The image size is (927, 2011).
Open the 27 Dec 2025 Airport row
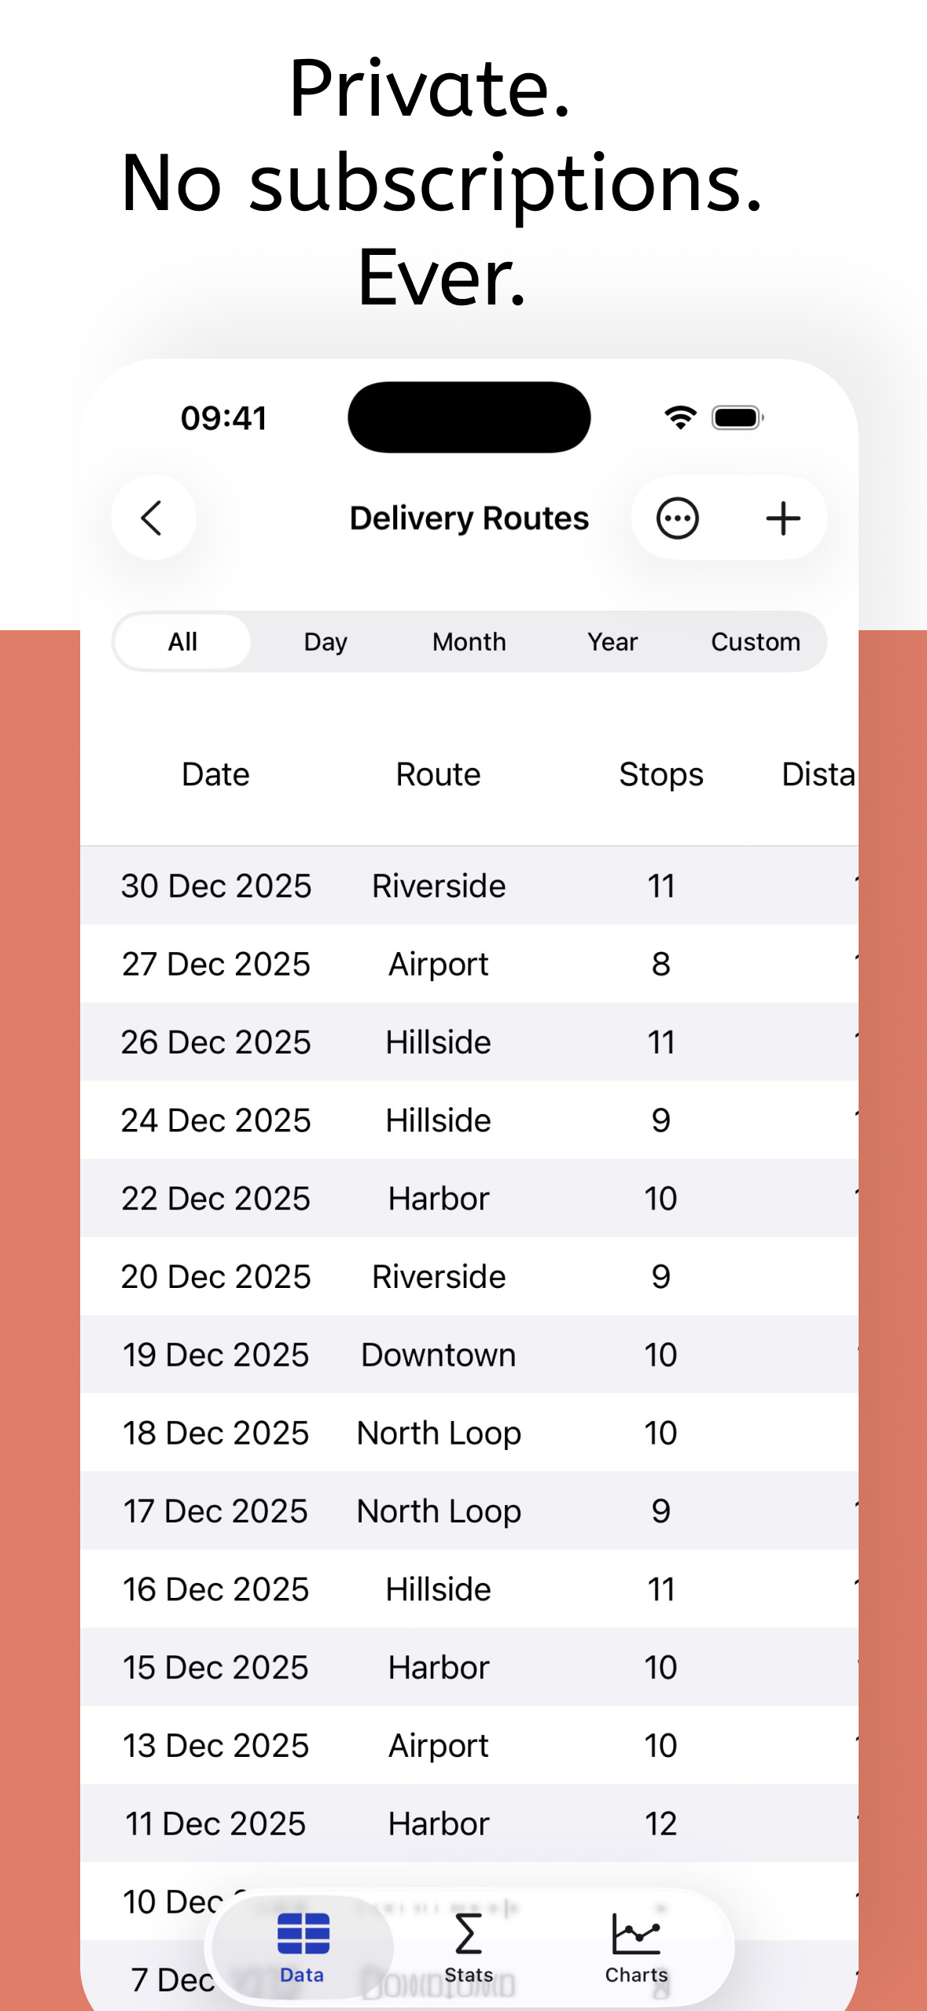469,964
